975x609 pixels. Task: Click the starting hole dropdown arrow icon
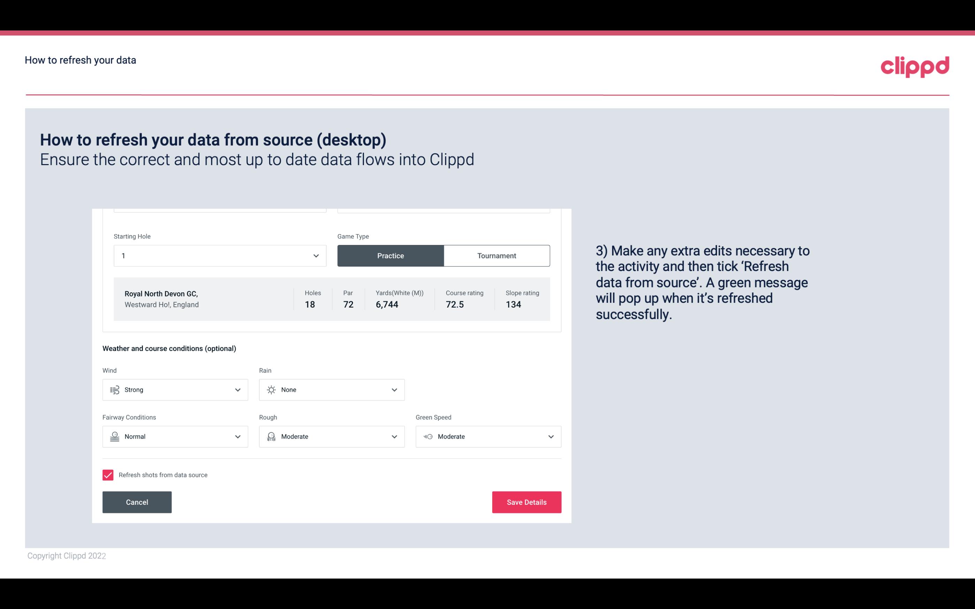[316, 255]
